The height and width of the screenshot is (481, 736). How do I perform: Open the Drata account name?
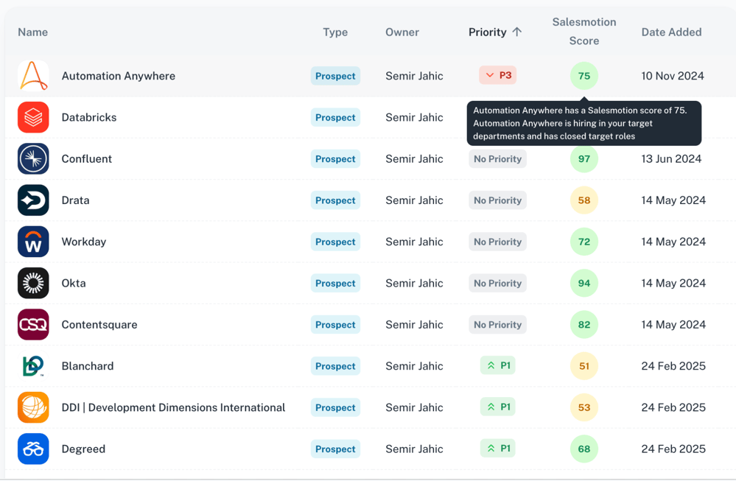click(x=75, y=200)
